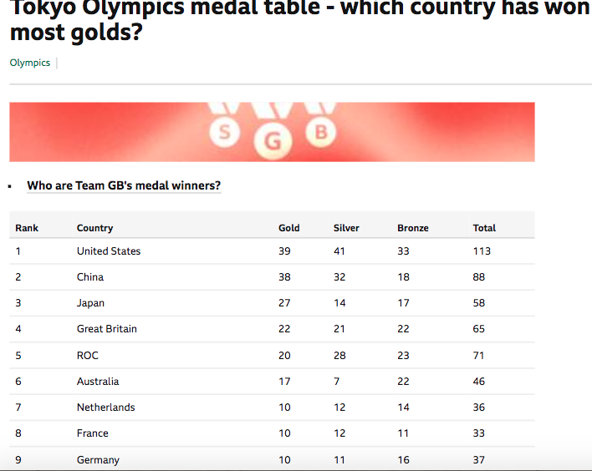Click the article headline about Tokyo medal table
This screenshot has width=592, height=471.
tap(300, 20)
